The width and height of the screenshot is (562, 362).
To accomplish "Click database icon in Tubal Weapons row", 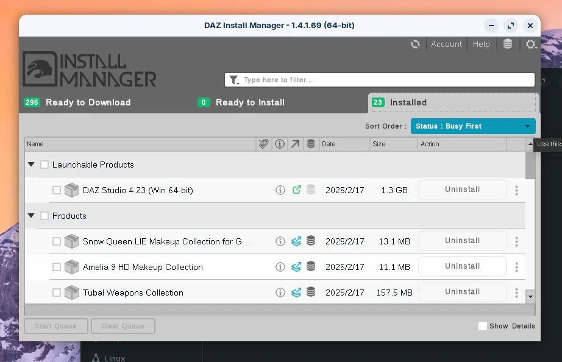I will (x=311, y=292).
